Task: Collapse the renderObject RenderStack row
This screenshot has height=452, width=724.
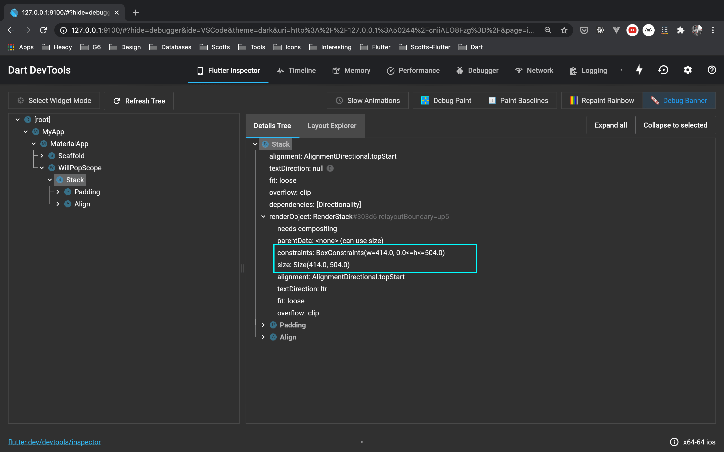Action: [x=263, y=216]
